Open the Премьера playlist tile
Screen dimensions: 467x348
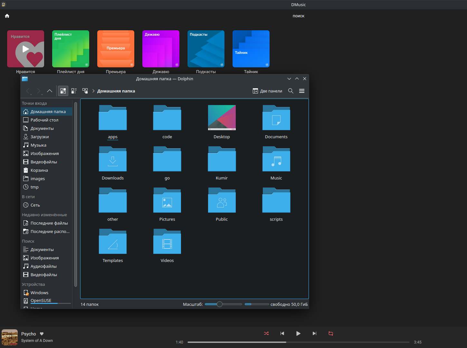click(x=116, y=49)
